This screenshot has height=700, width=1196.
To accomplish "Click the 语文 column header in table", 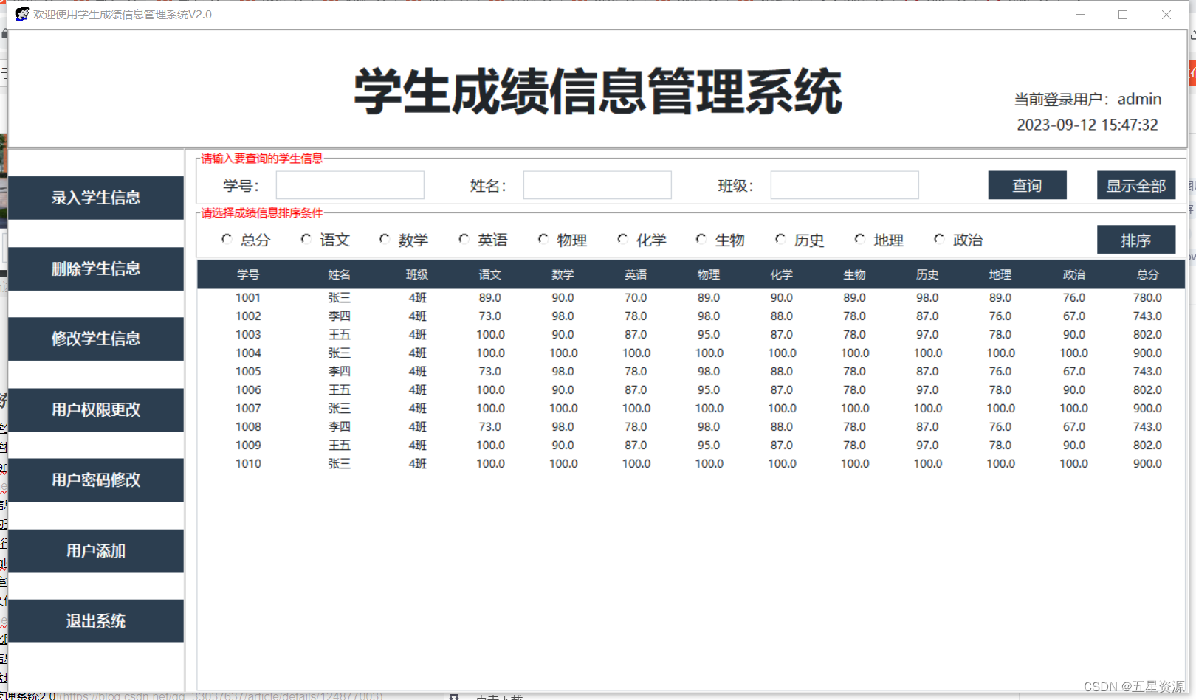I will (x=490, y=274).
